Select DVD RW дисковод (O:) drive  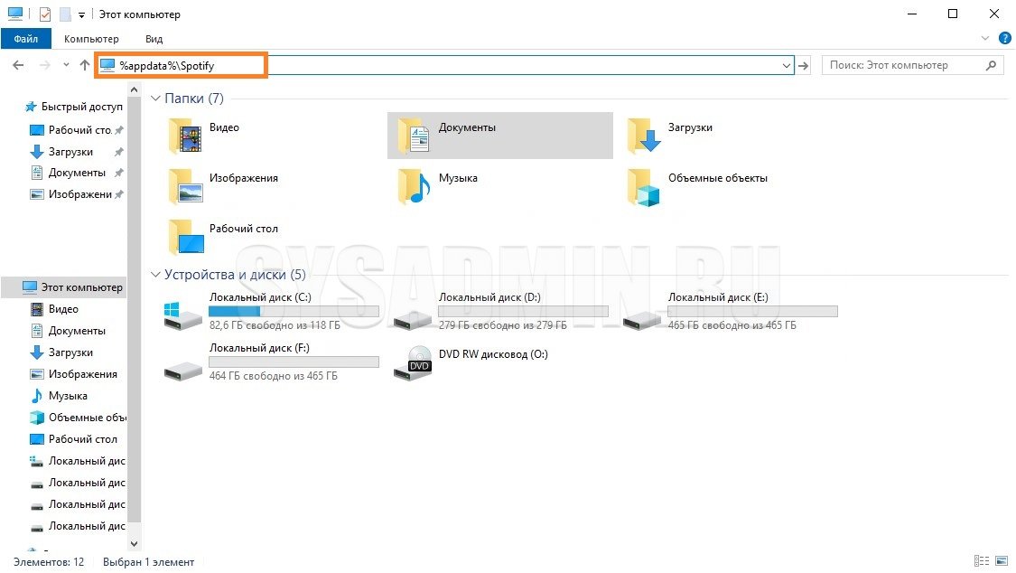(418, 362)
